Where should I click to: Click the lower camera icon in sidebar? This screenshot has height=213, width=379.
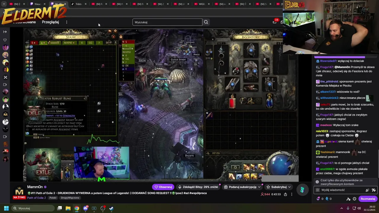click(5, 137)
